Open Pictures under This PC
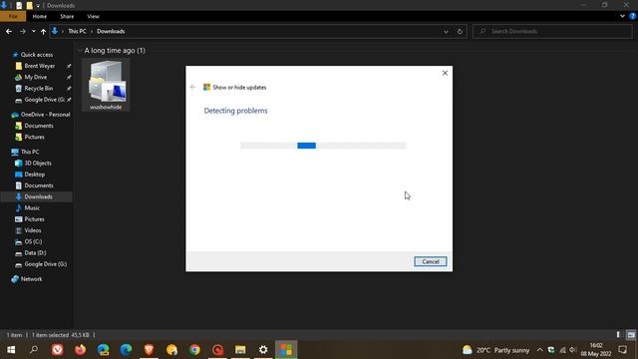The image size is (638, 359). 34,219
